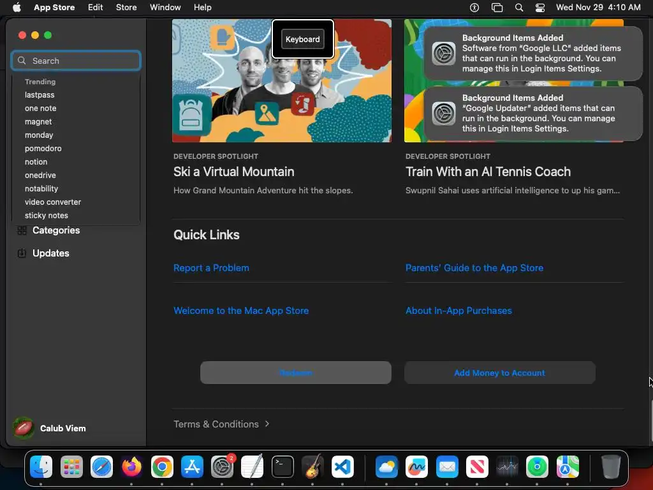Open Stocks from the Dock
Screen dimensions: 653x490
507,466
